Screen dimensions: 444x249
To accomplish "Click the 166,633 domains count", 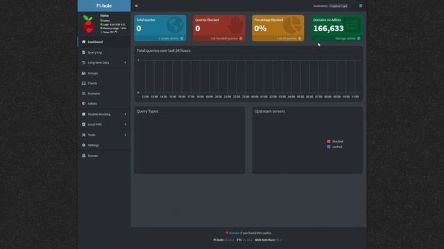I will pyautogui.click(x=328, y=28).
